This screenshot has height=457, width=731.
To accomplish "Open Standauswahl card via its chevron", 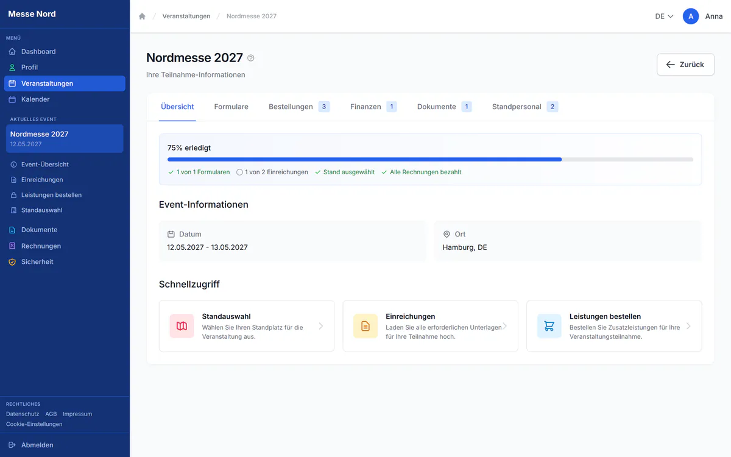I will coord(321,326).
